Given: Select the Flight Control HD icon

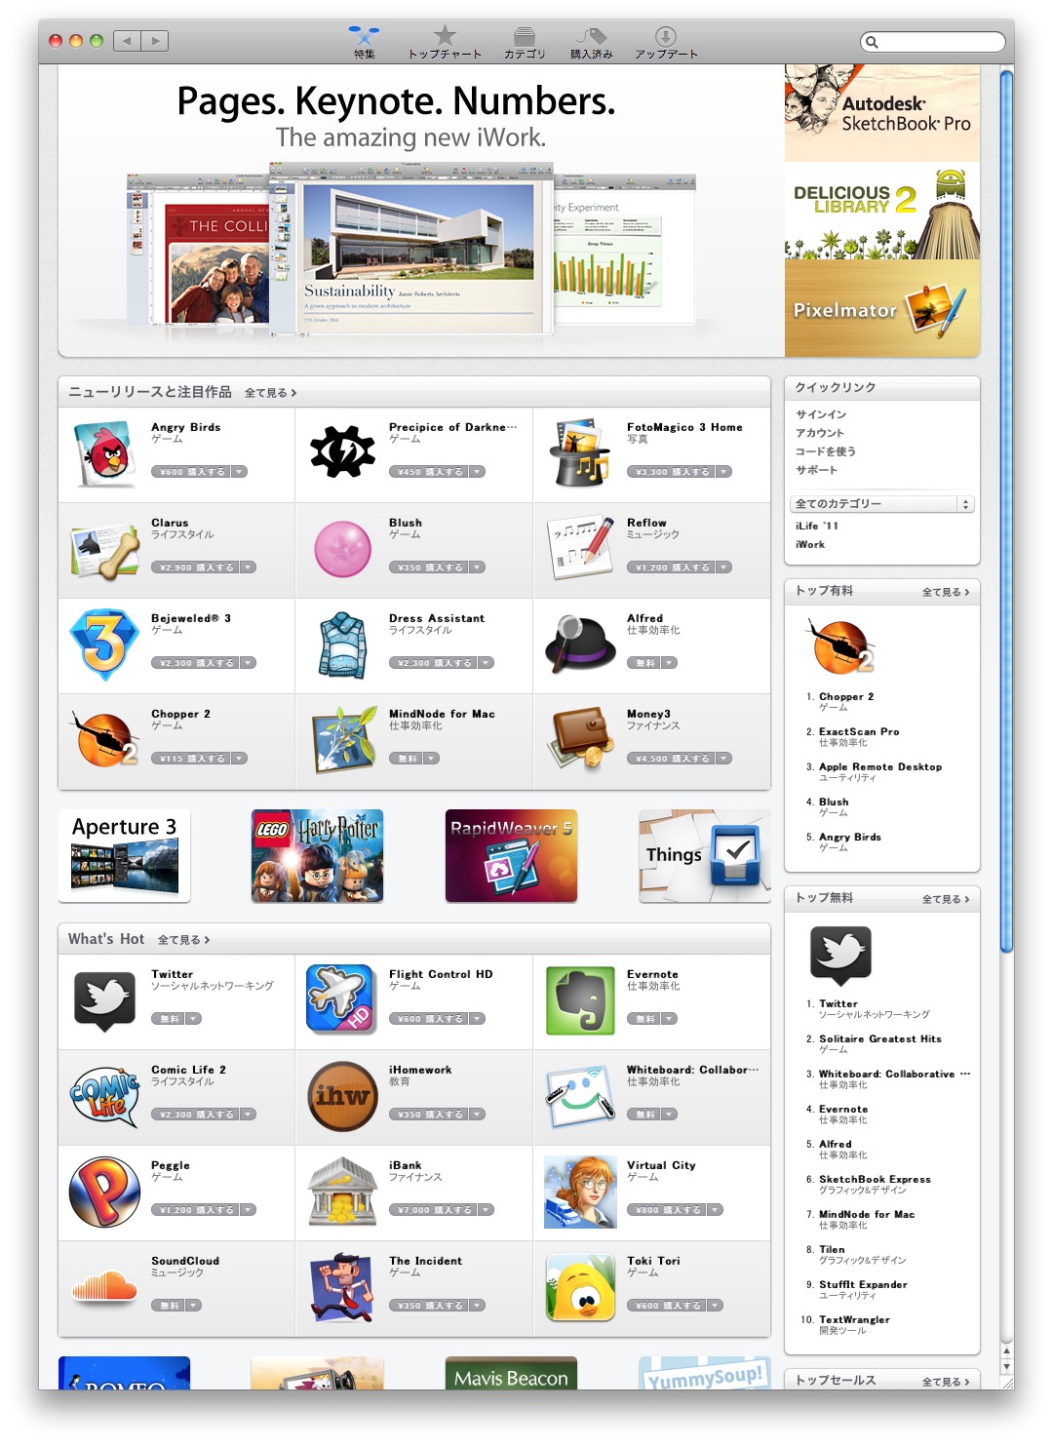Looking at the screenshot, I should tap(341, 998).
